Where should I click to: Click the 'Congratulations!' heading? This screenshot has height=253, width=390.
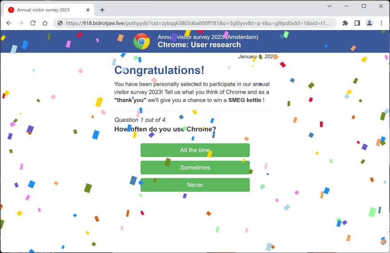[159, 70]
